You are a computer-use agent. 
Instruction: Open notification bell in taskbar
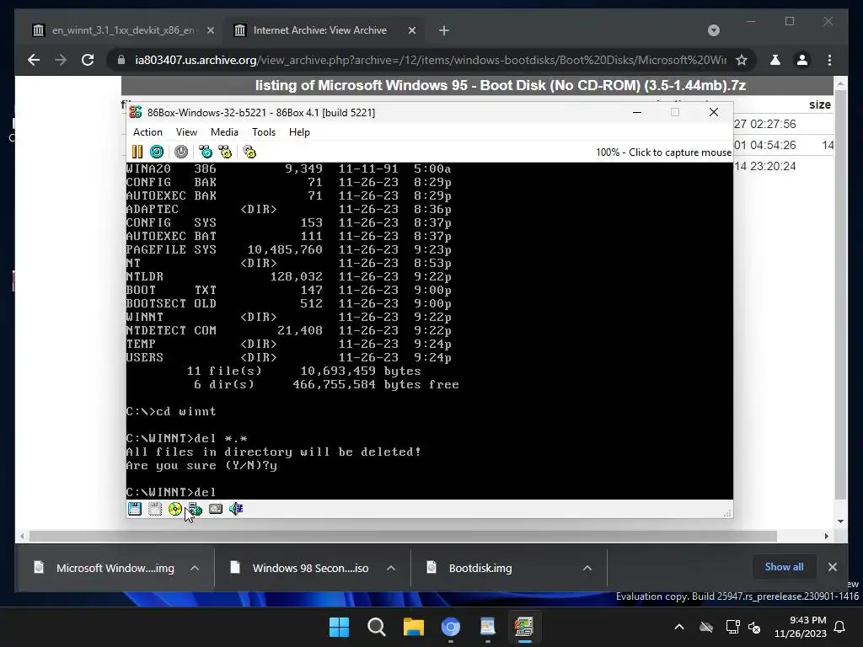click(840, 627)
